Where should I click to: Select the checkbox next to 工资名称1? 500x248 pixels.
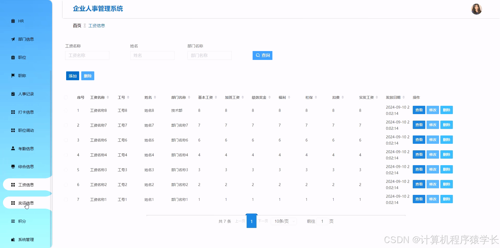(66, 199)
